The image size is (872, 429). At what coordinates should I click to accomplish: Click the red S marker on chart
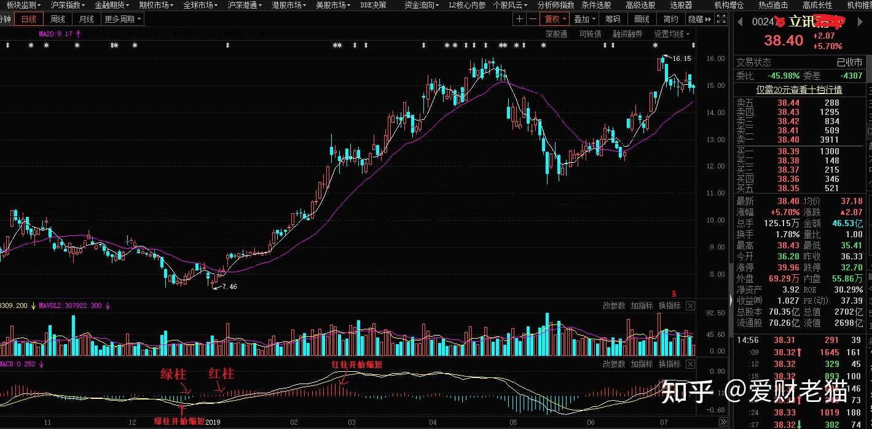click(674, 293)
